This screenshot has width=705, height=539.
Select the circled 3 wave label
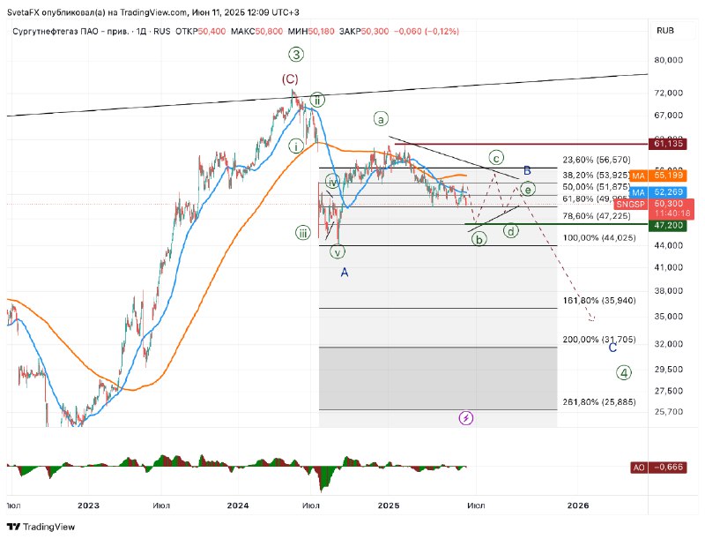coord(296,55)
